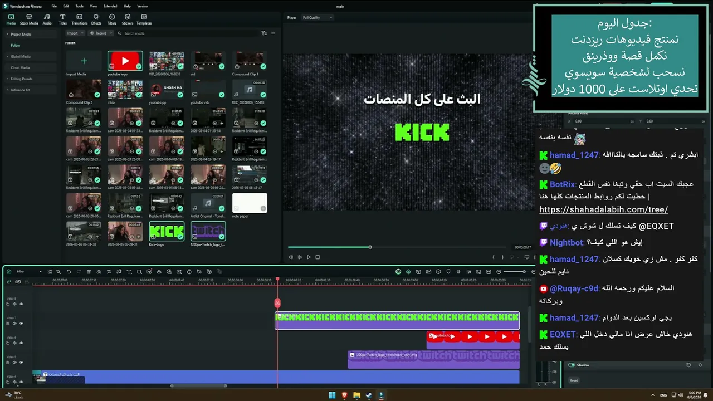
Task: Switch to the Stock Media tab
Action: 29,19
